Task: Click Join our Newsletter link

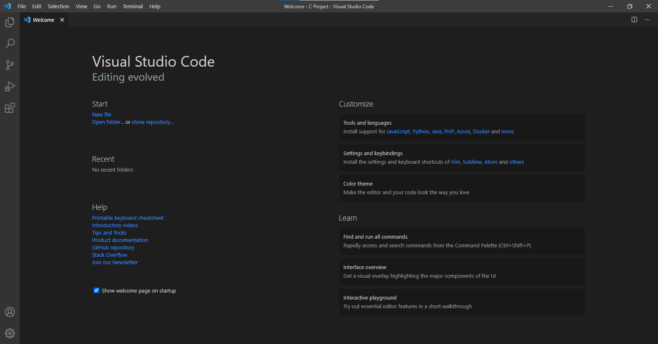Action: coord(115,262)
